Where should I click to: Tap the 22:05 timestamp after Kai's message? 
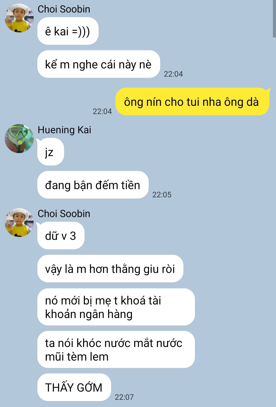point(162,195)
